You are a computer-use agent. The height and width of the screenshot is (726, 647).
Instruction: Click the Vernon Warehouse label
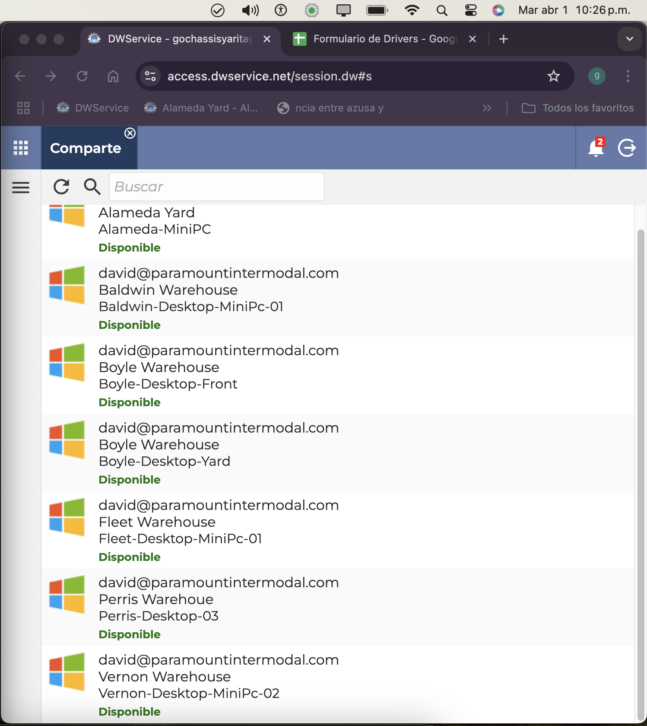tap(165, 676)
